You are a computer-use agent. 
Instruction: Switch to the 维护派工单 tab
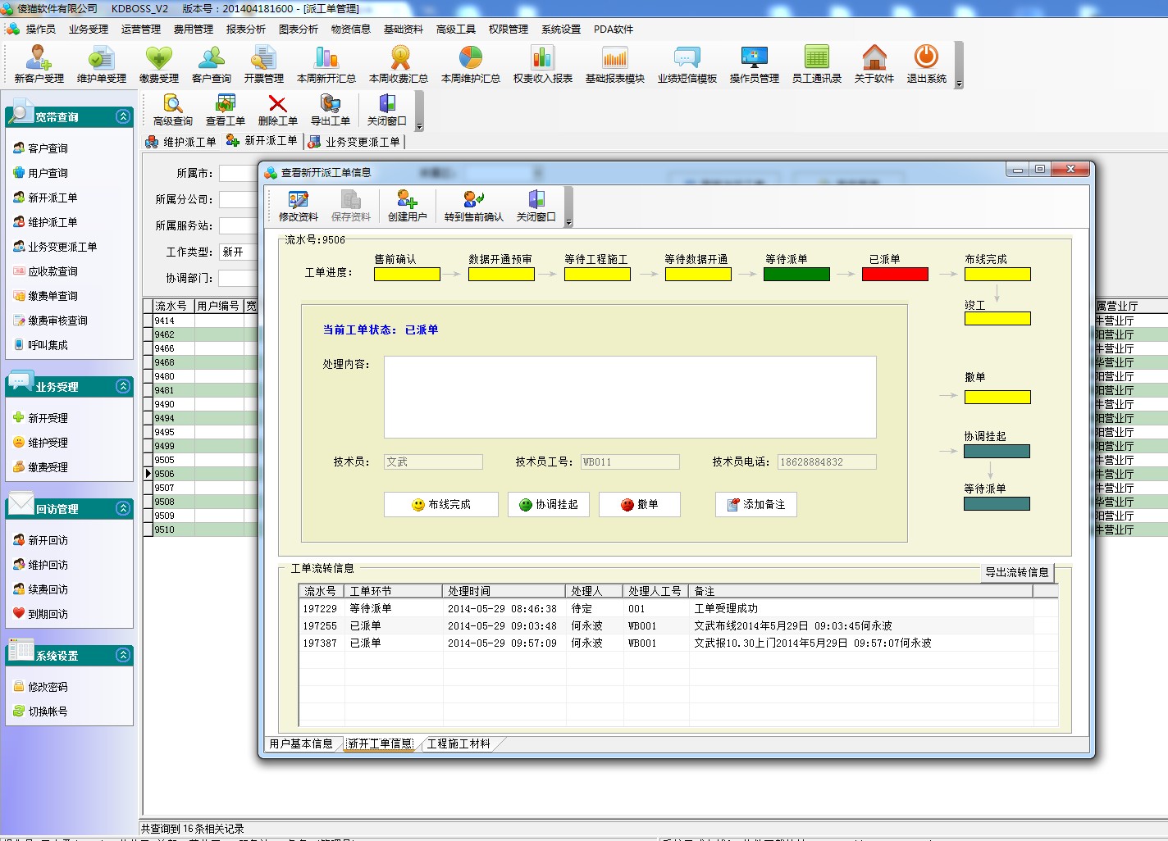click(x=181, y=142)
